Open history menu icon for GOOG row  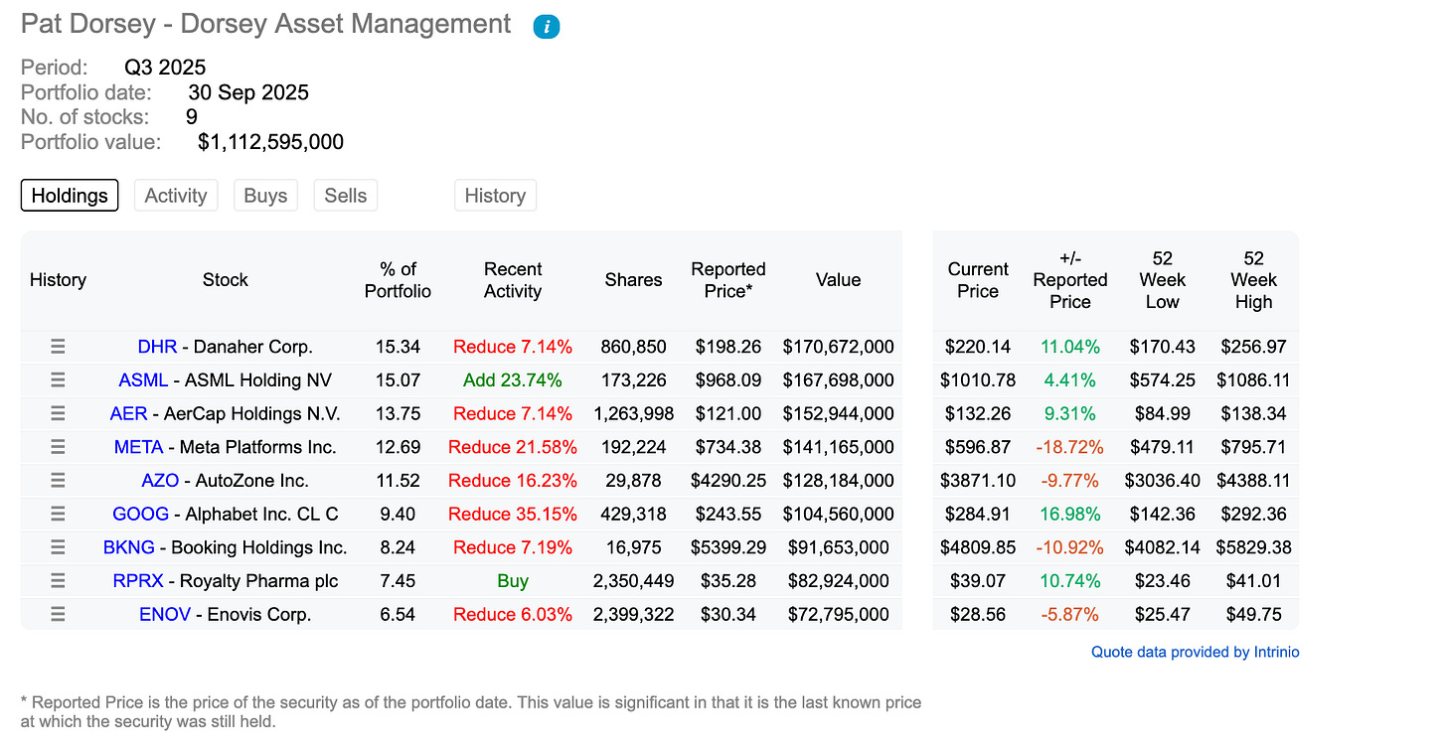tap(58, 514)
